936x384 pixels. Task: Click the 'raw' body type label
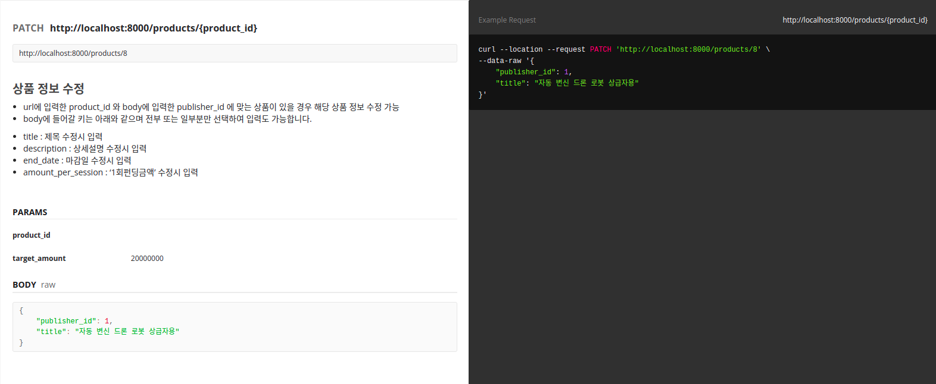pyautogui.click(x=48, y=285)
